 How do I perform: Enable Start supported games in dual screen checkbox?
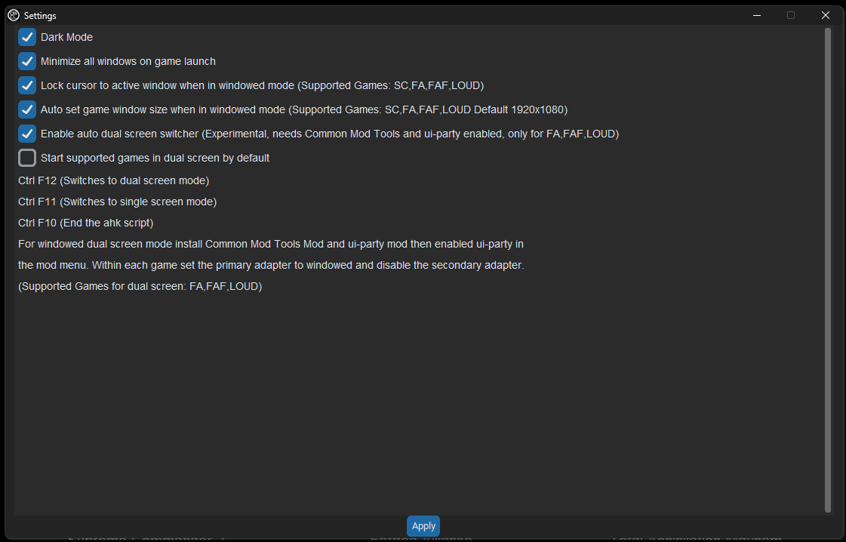pos(27,158)
